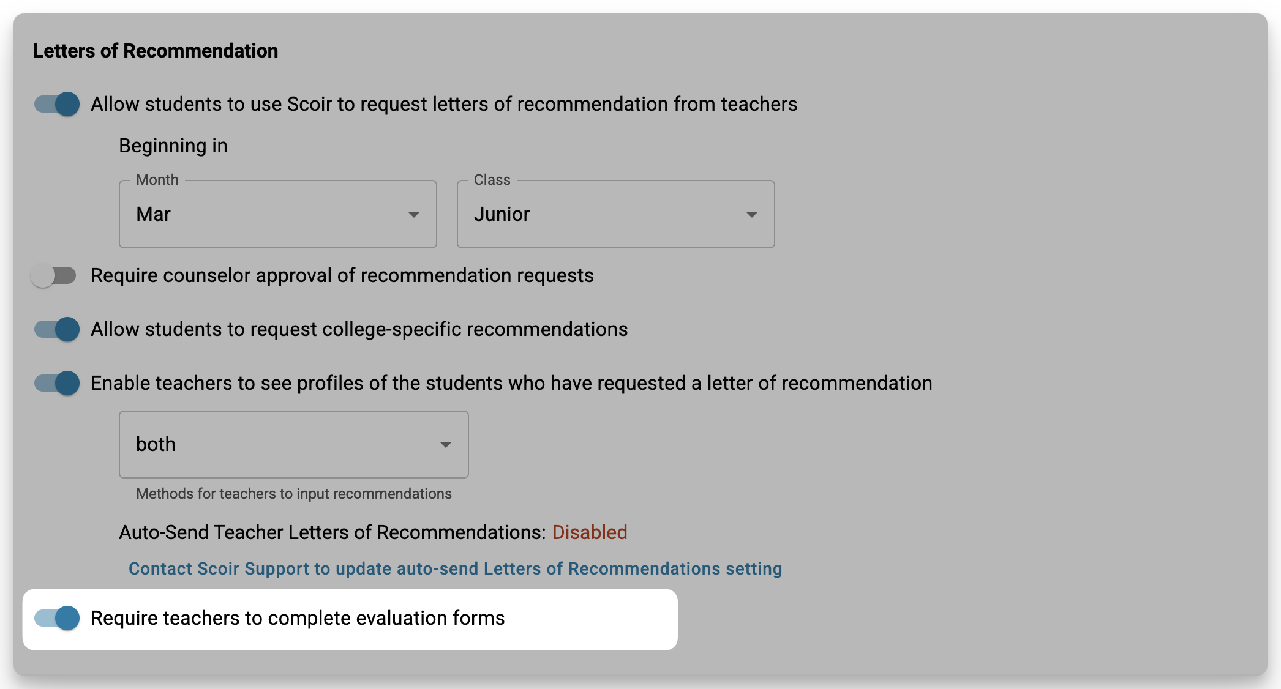Click the 'Beginning in' label
The width and height of the screenshot is (1281, 689).
(x=173, y=146)
